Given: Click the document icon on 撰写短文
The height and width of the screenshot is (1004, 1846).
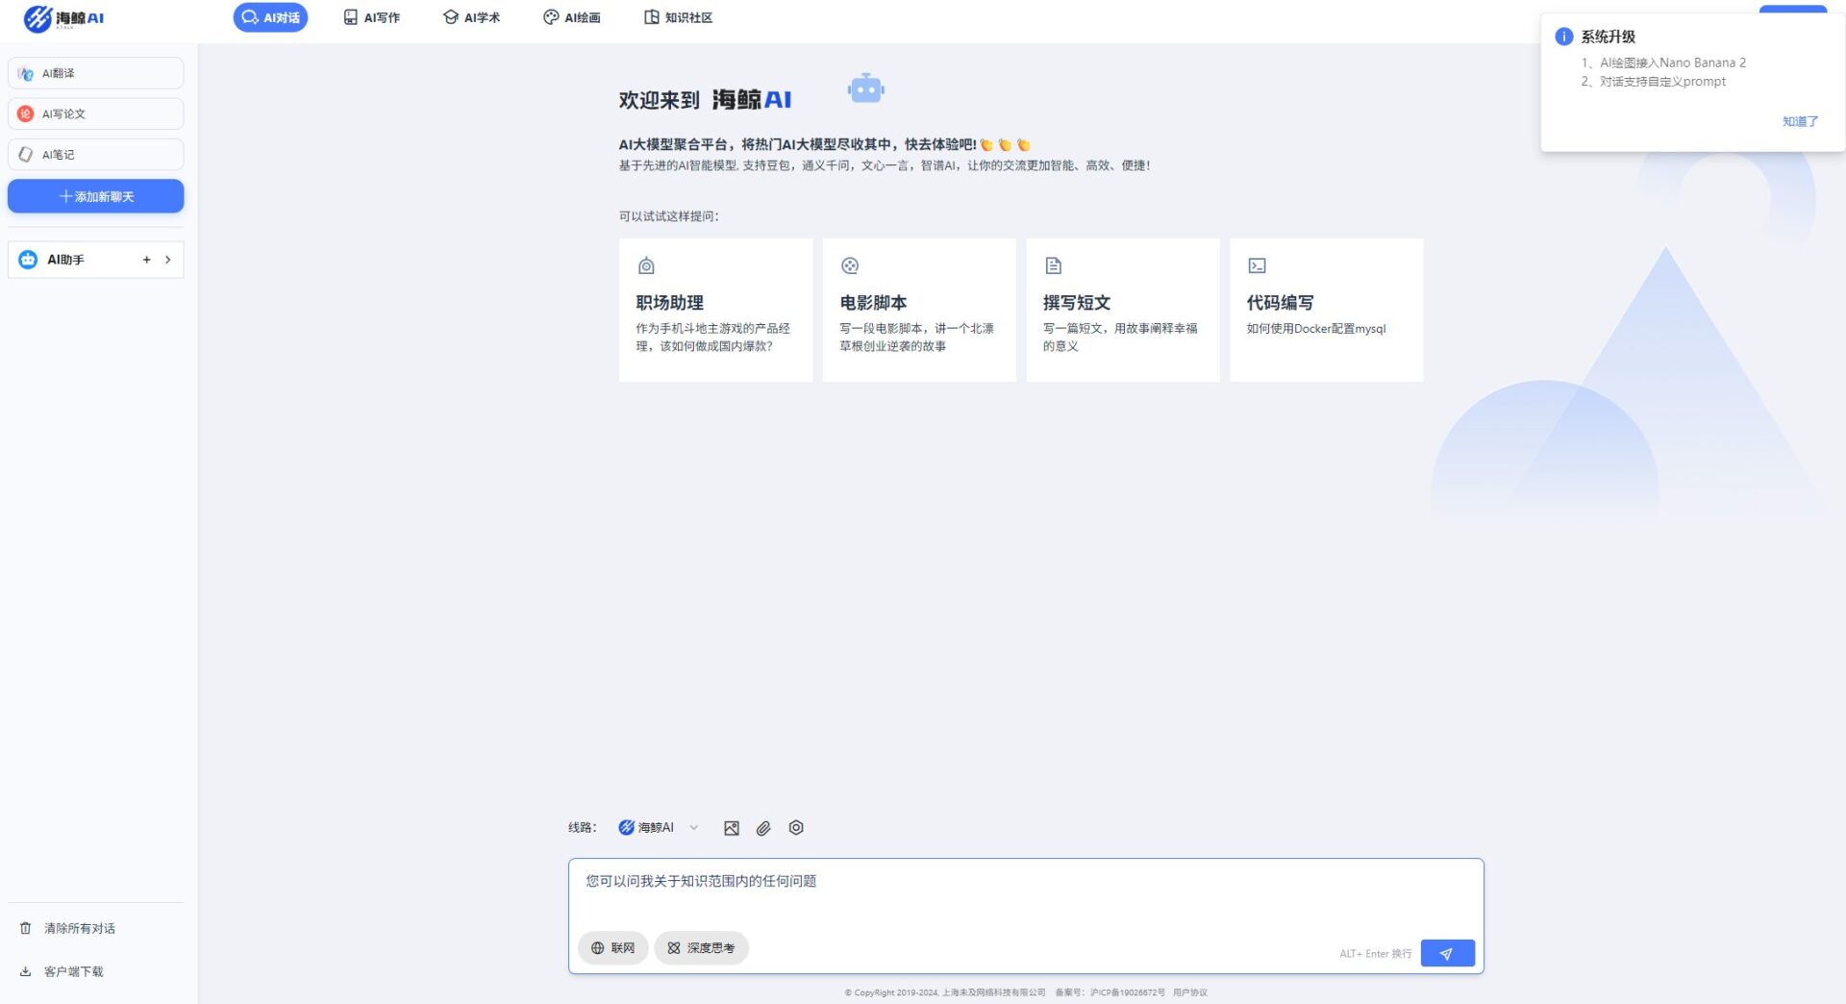Looking at the screenshot, I should click(x=1054, y=265).
